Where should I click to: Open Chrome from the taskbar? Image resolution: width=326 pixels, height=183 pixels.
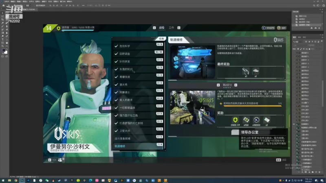tap(15, 181)
